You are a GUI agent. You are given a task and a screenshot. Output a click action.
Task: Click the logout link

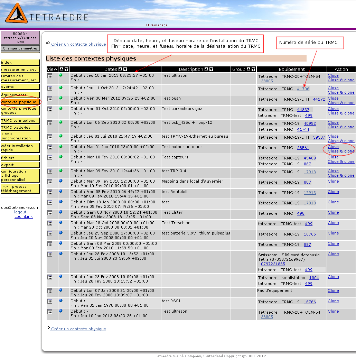point(20,212)
